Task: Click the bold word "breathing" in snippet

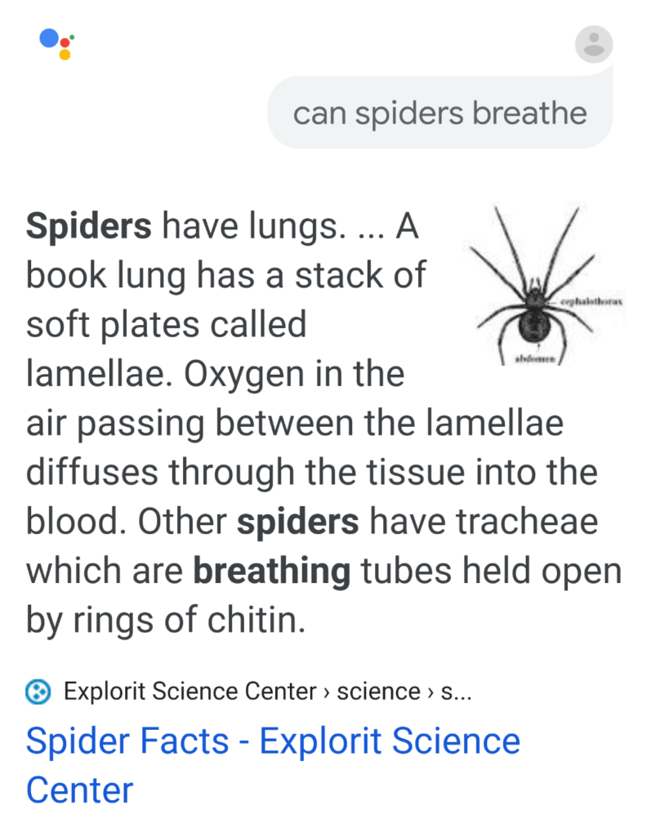Action: click(271, 572)
